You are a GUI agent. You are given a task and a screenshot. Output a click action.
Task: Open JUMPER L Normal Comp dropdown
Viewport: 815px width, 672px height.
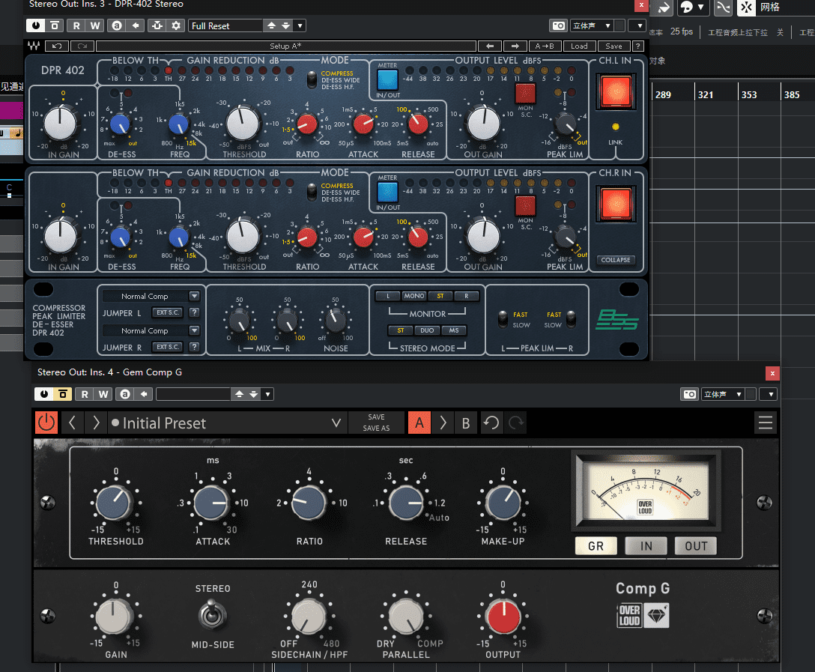click(x=195, y=296)
